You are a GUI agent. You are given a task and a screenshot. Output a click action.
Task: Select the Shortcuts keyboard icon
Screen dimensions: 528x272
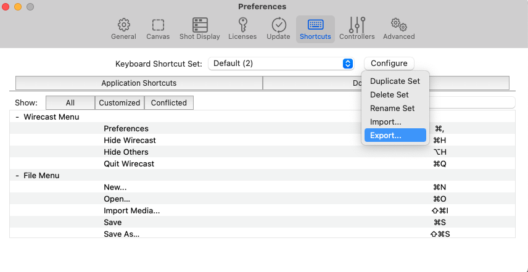(x=316, y=25)
